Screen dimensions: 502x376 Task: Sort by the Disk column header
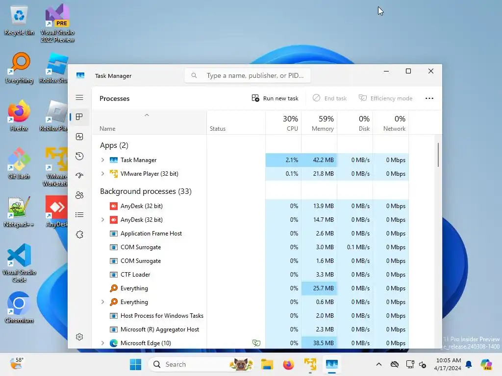pyautogui.click(x=355, y=122)
